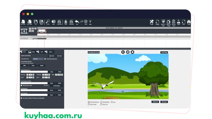Open Royalty Free Images icon
212x119 pixels.
163,23
